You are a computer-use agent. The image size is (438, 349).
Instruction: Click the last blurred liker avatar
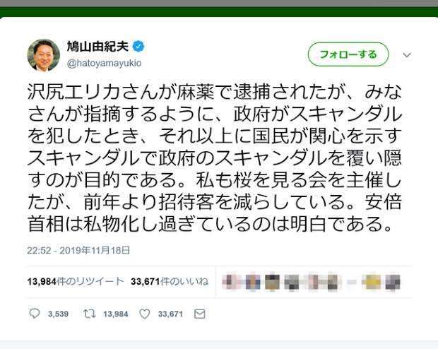pos(393,282)
